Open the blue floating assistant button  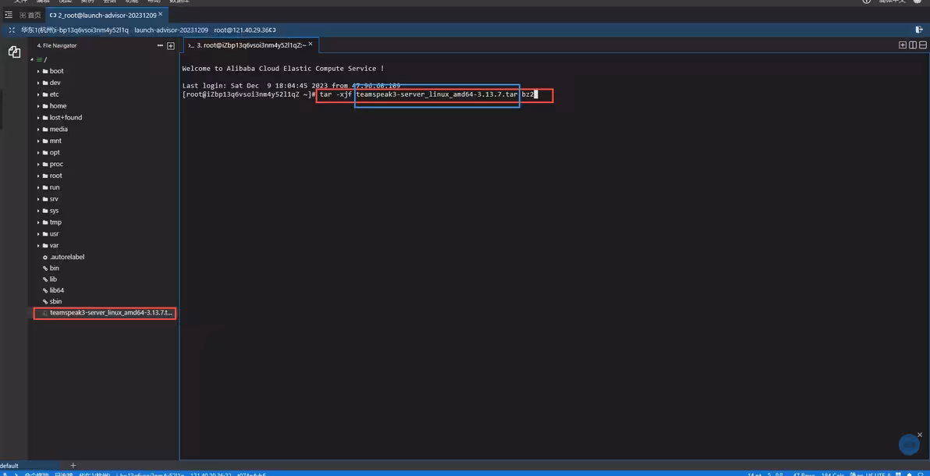(909, 445)
